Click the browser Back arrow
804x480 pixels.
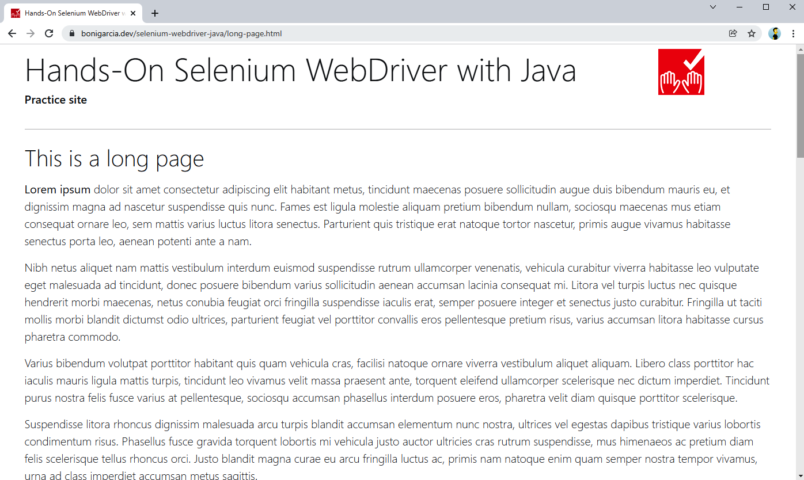pos(12,33)
